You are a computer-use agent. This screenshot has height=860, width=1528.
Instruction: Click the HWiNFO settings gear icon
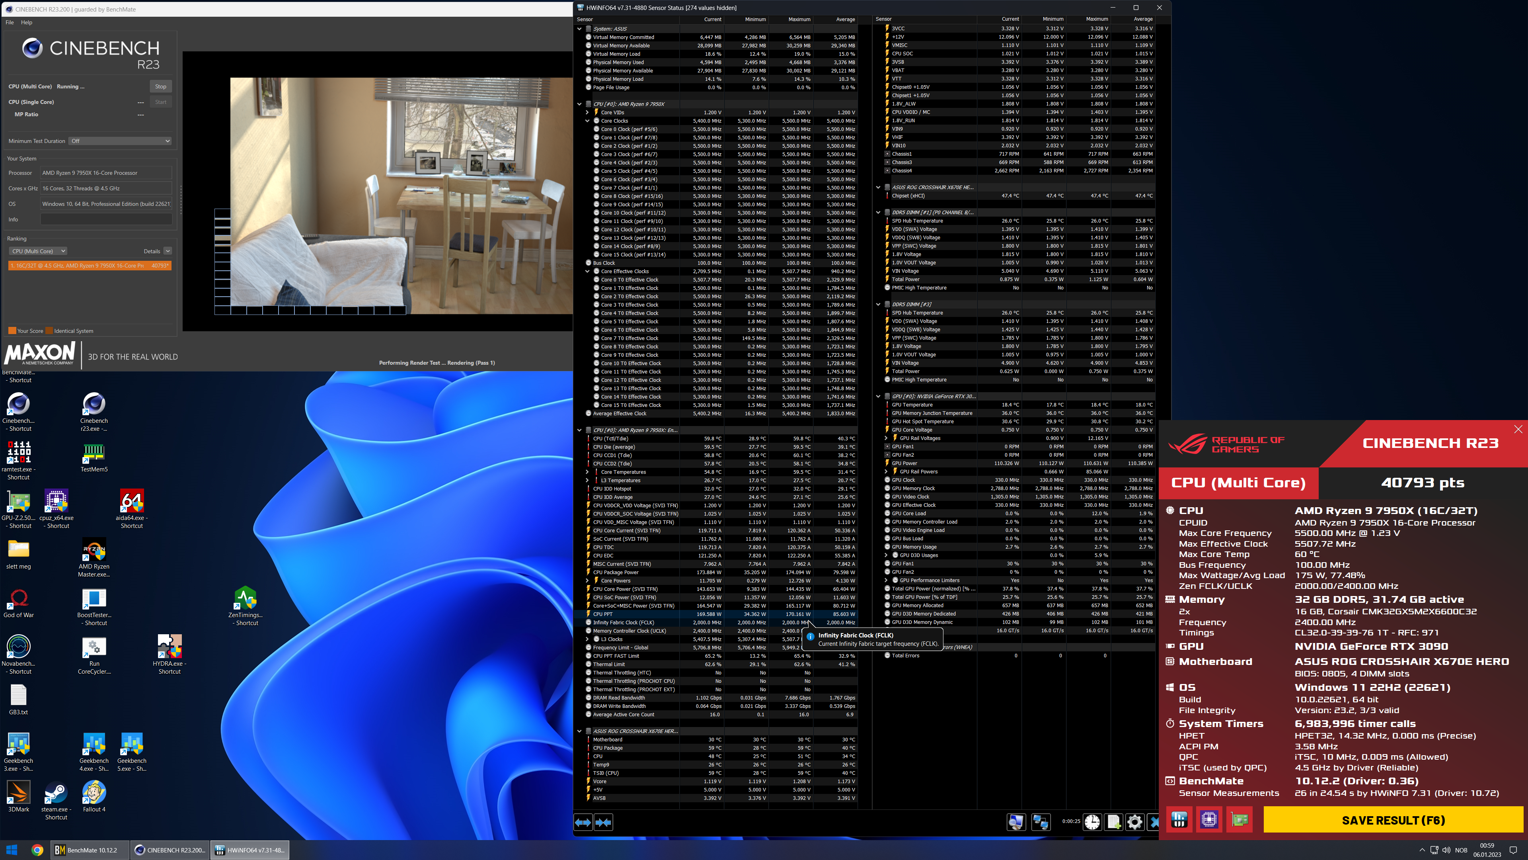1134,821
